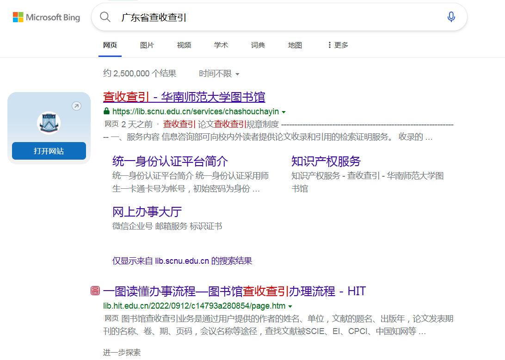Screen dimensions: 505x360
Task: Switch to the 视频 tab
Action: coord(184,45)
